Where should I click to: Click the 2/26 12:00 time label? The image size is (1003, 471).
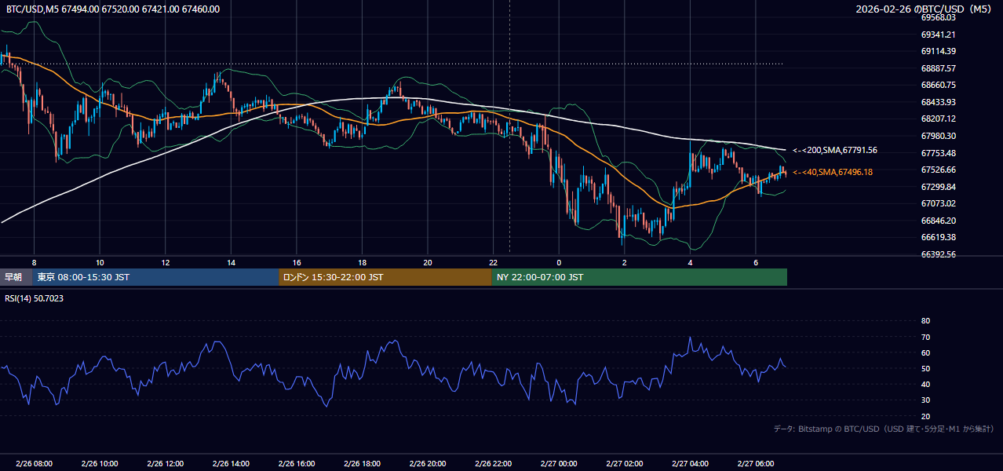[165, 464]
